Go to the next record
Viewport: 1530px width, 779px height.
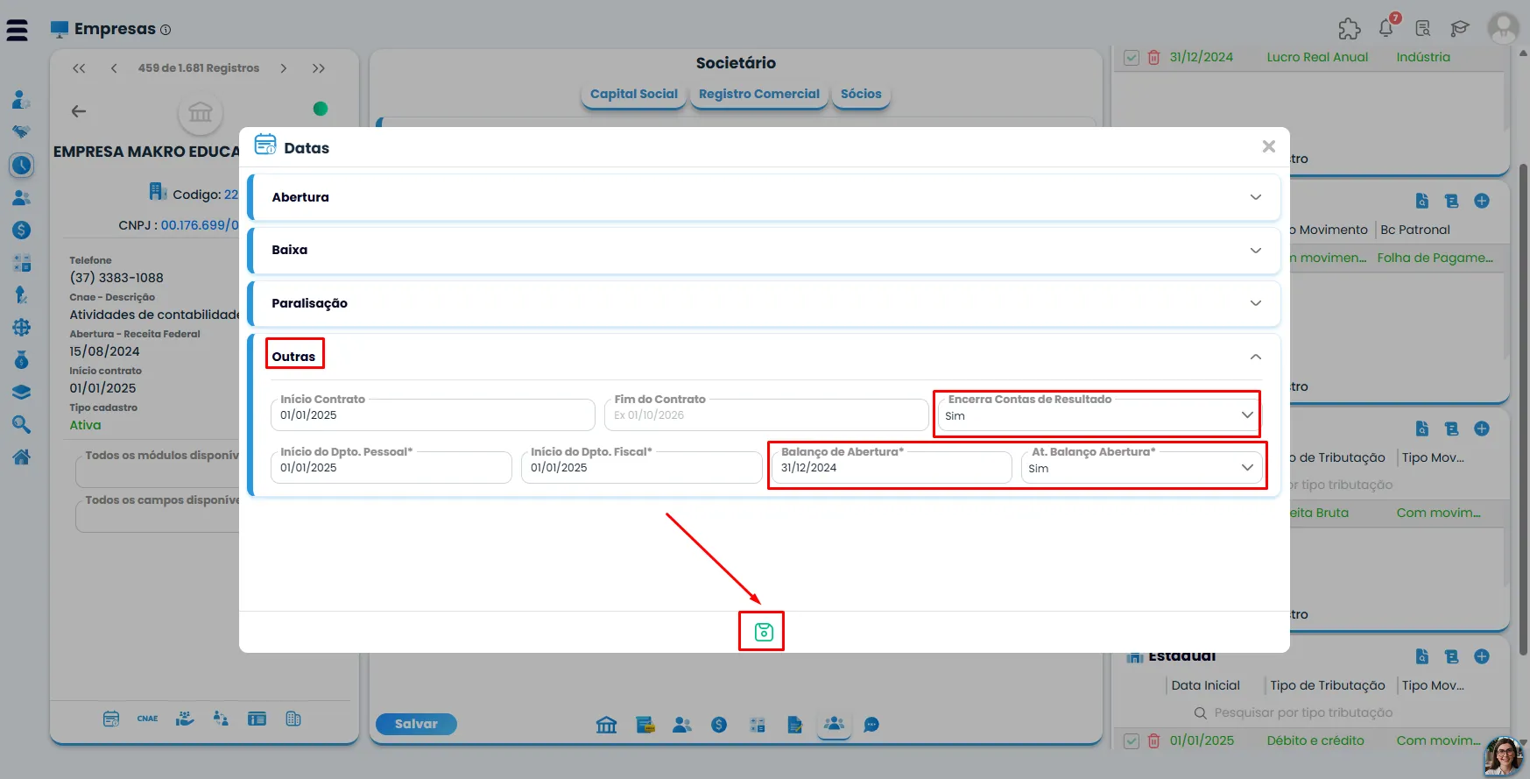(284, 68)
